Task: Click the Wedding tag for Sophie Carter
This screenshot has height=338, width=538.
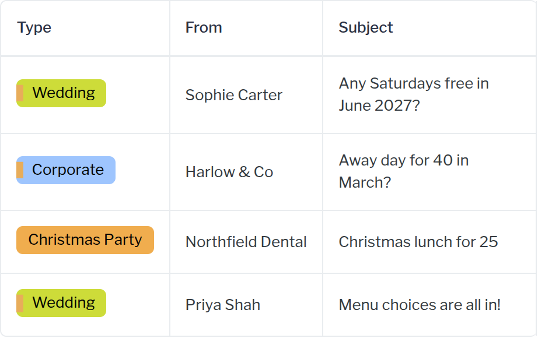Action: pyautogui.click(x=61, y=93)
